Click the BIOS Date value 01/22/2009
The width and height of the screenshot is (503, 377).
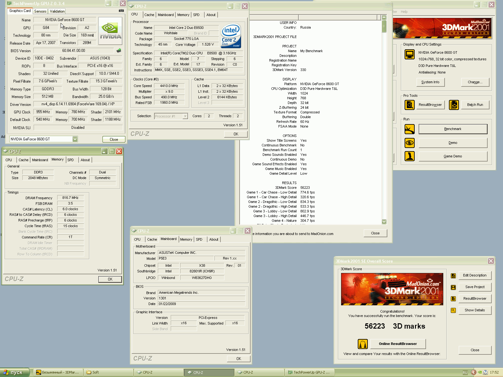coord(201,304)
